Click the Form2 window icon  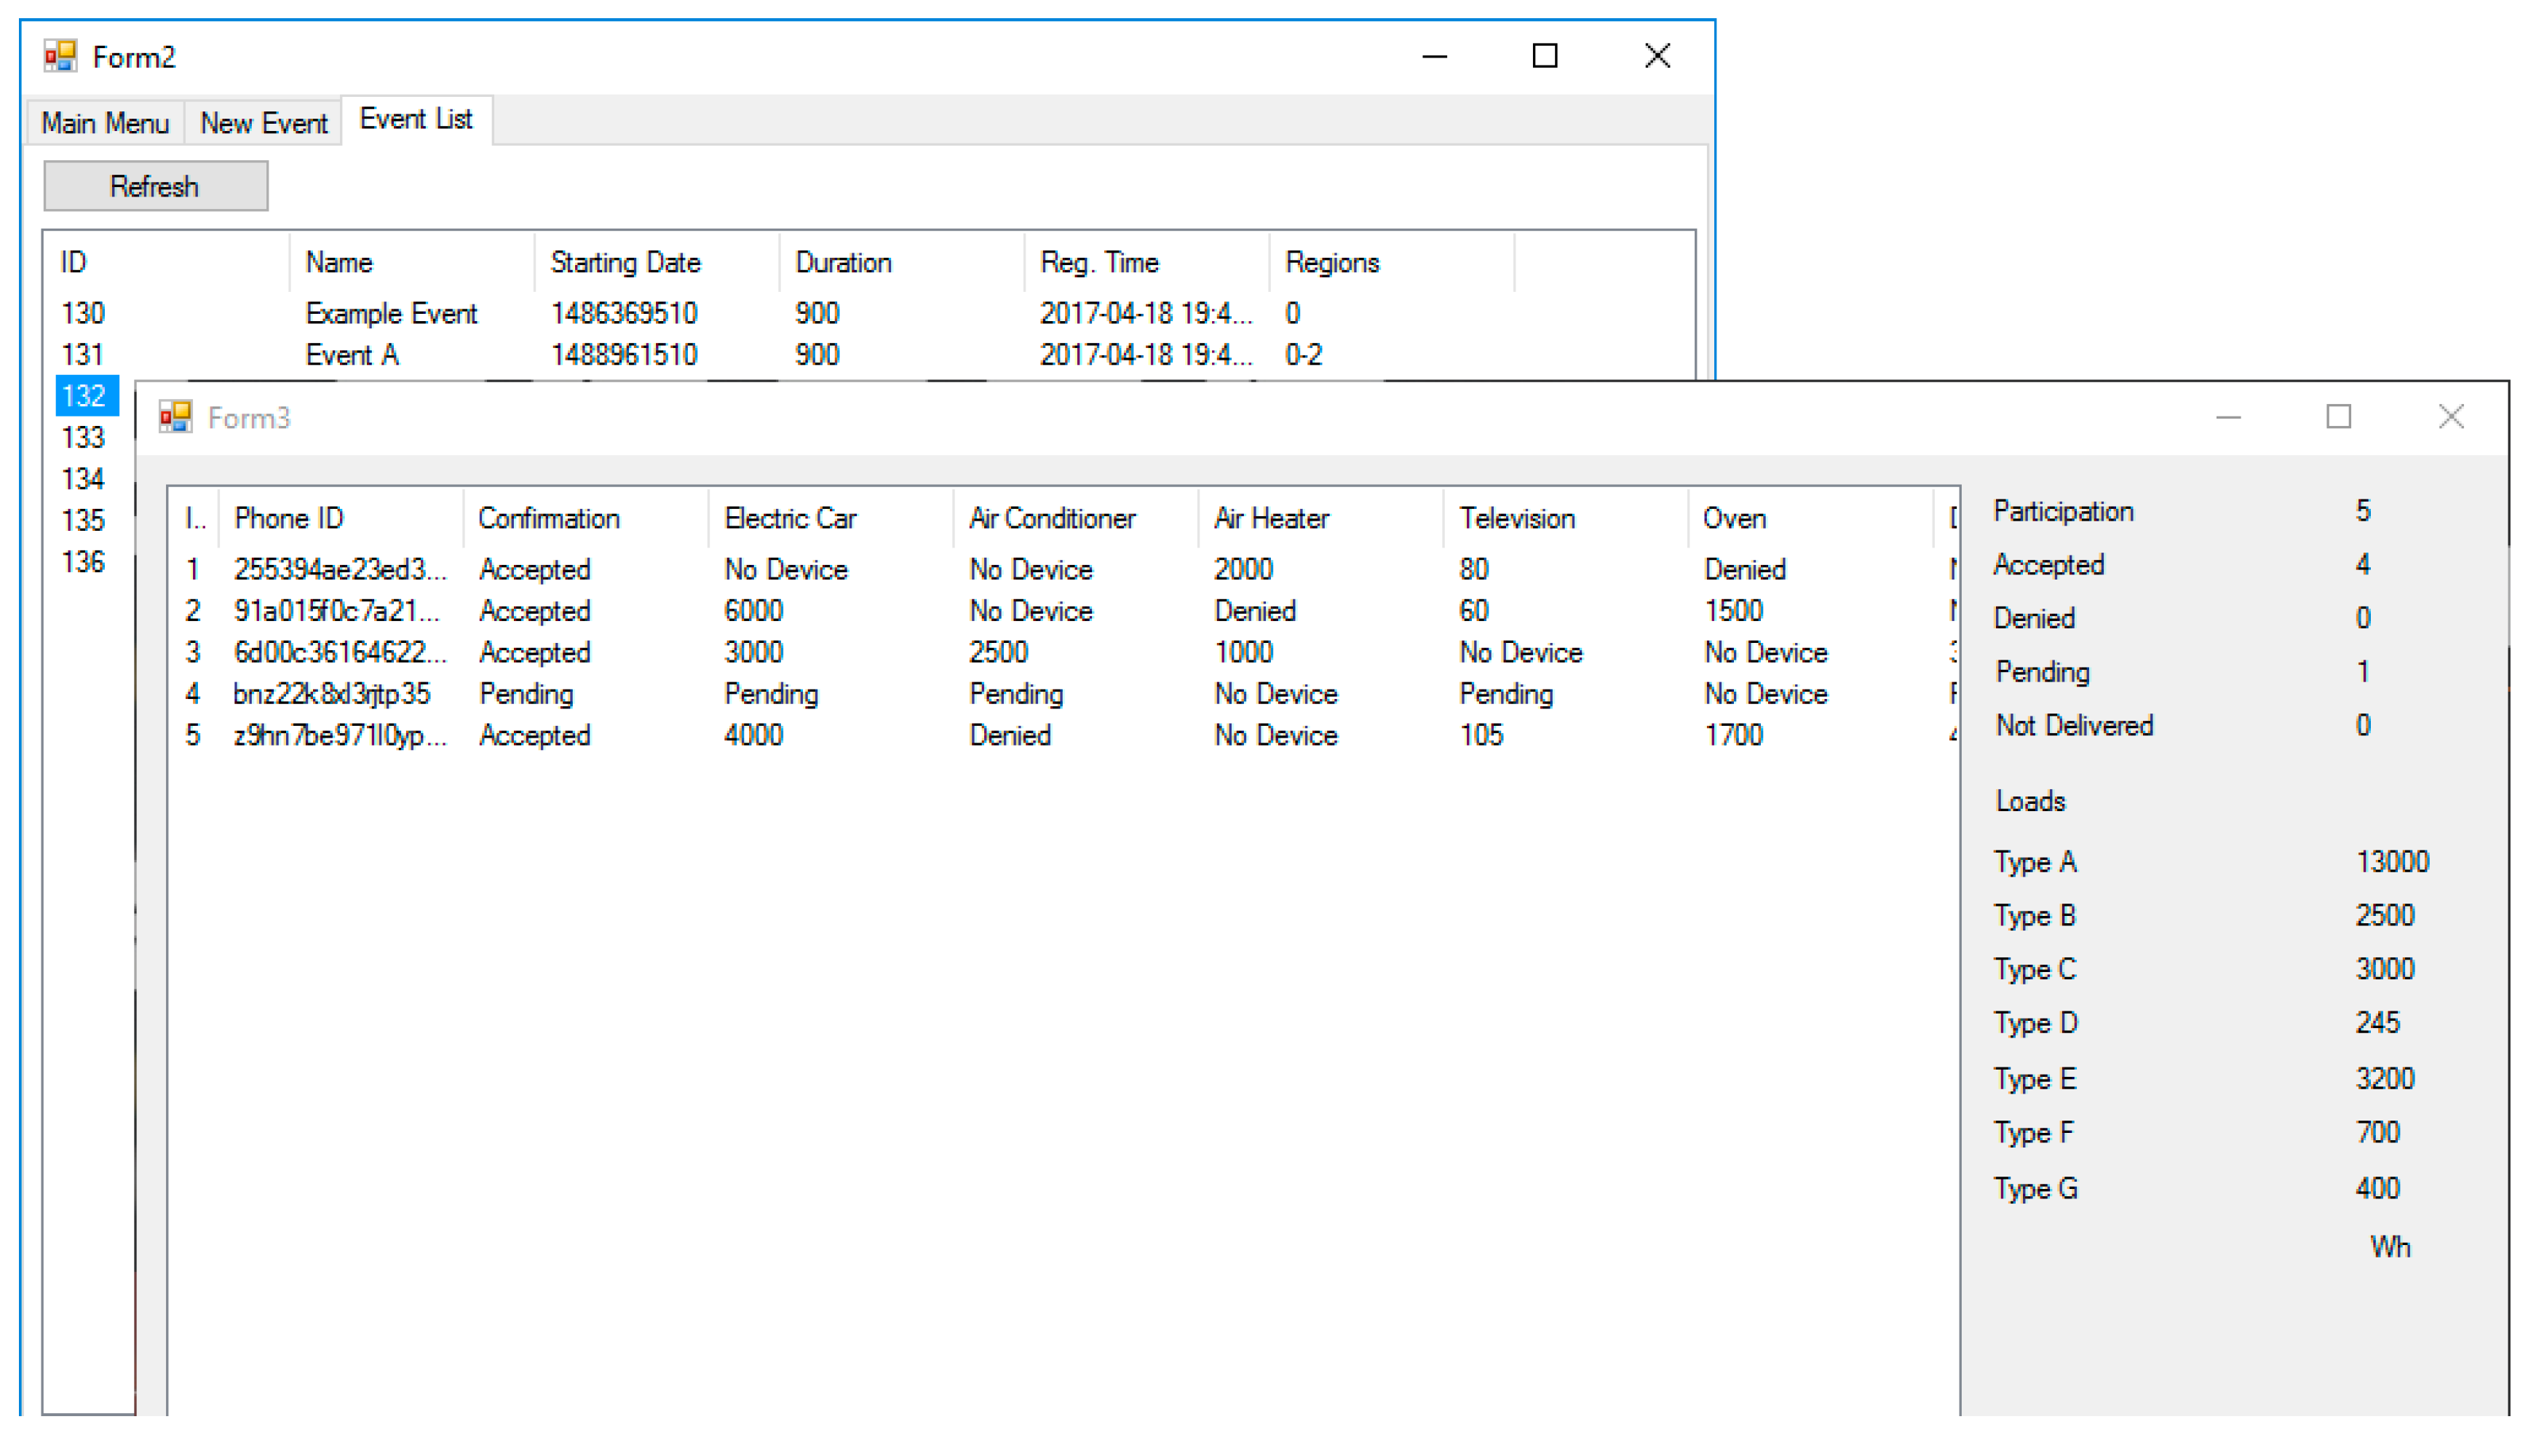(60, 56)
